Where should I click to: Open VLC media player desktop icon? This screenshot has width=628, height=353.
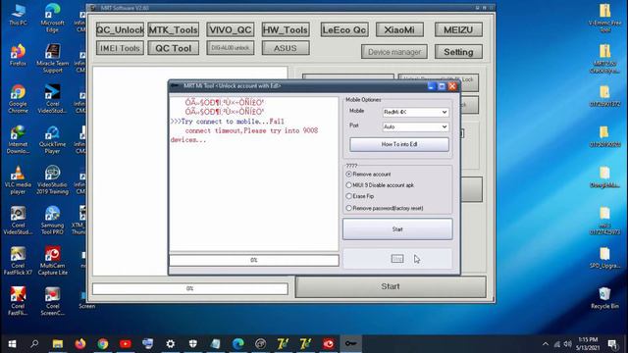(x=18, y=179)
